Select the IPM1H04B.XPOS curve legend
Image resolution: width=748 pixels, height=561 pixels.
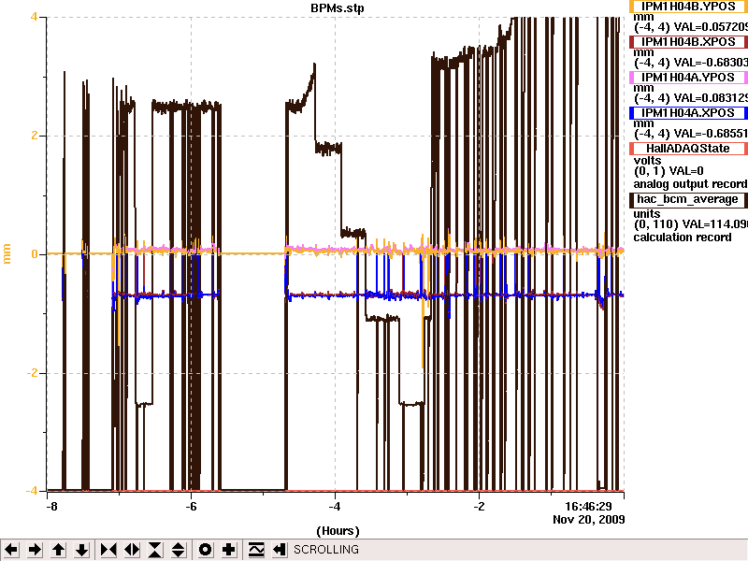pos(688,42)
